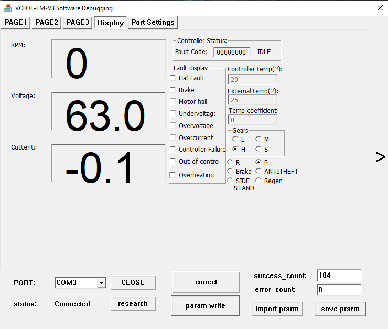The height and width of the screenshot is (329, 388).
Task: Switch to the PAGE2 tab
Action: click(47, 22)
